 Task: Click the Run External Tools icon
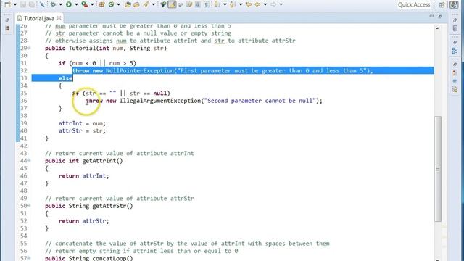pos(85,4)
